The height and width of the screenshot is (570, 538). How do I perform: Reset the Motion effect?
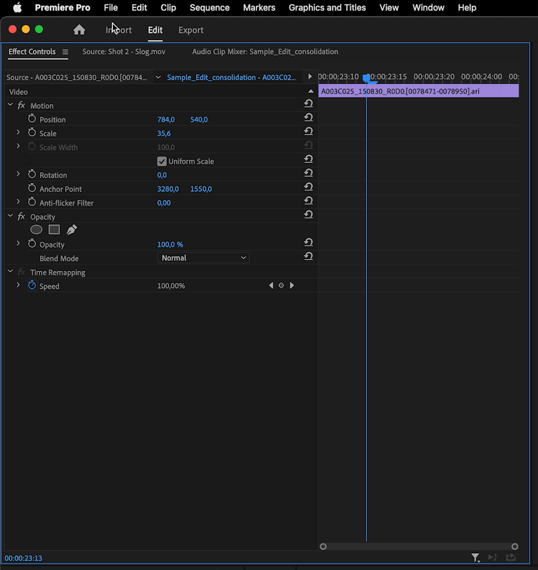pos(308,103)
